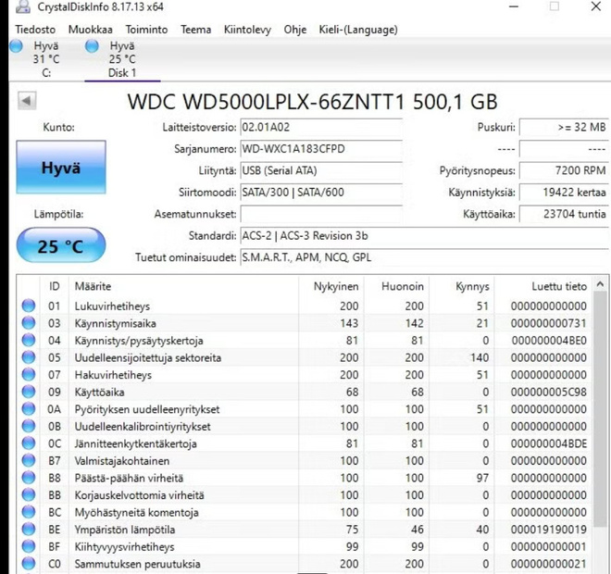
Task: Click status orb for Päästä-päähän virheitä row
Action: (x=29, y=478)
